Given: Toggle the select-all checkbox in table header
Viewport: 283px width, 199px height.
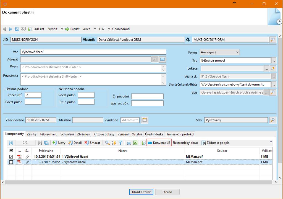Looking at the screenshot, I should click(x=11, y=151).
